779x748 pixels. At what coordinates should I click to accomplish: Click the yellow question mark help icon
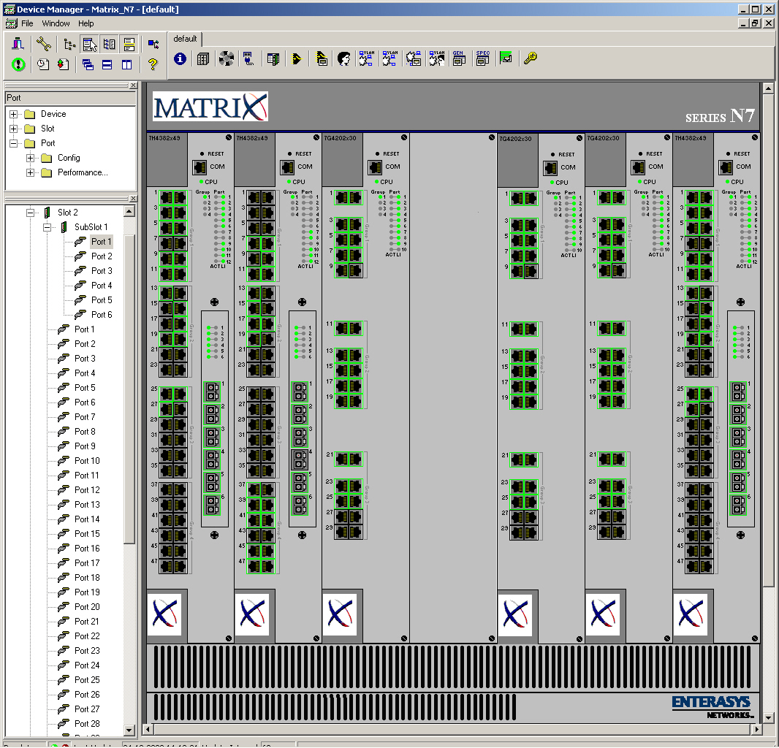pyautogui.click(x=152, y=64)
